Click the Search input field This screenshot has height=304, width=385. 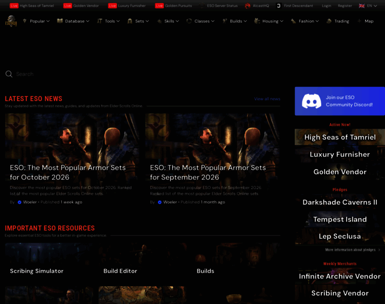point(142,74)
